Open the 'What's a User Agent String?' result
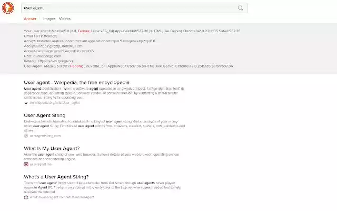Image resolution: width=337 pixels, height=211 pixels. [x=56, y=177]
